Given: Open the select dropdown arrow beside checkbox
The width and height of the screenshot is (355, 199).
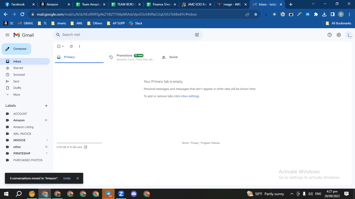Looking at the screenshot, I should [63, 46].
